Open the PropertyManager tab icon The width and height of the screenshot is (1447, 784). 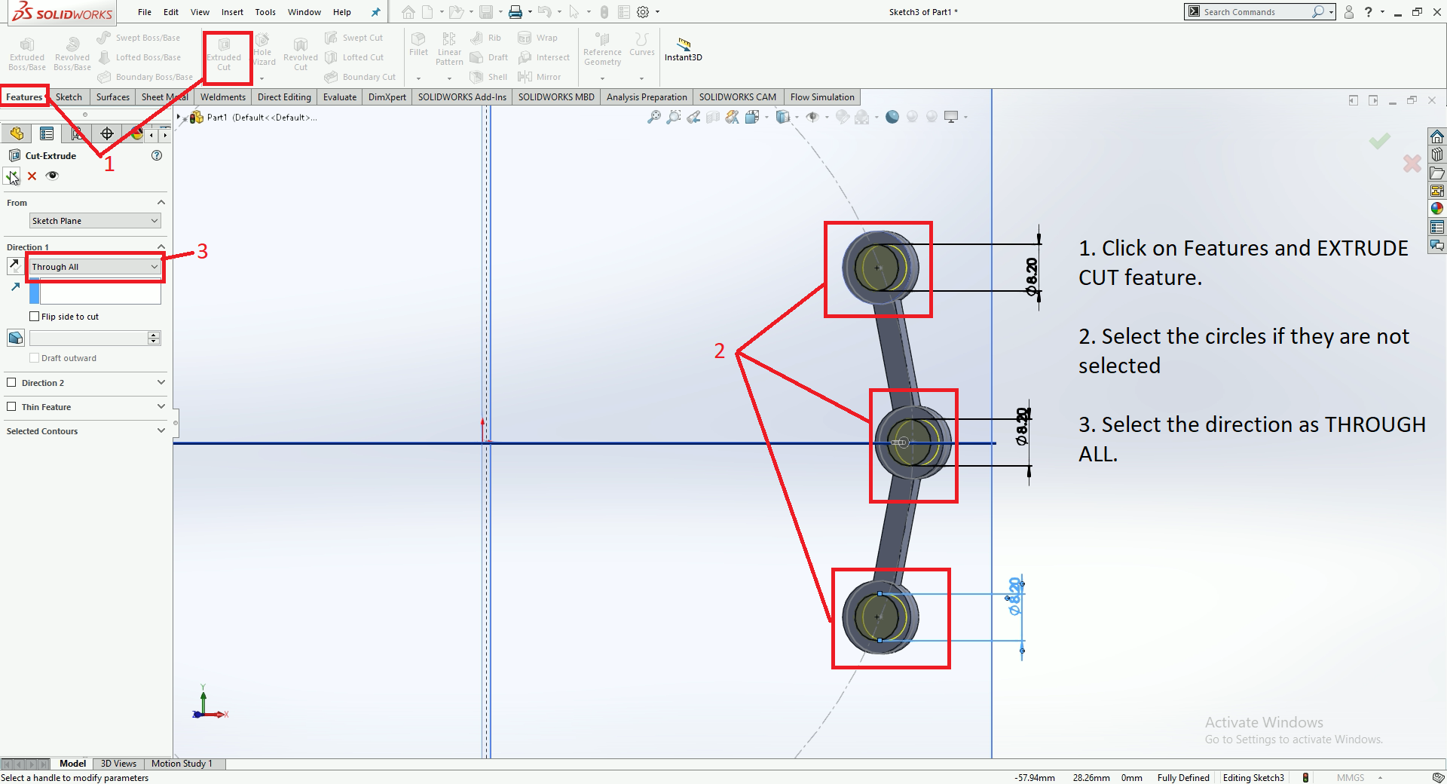47,134
